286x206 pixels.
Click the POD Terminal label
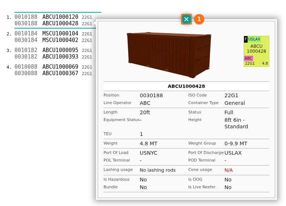coord(202,160)
